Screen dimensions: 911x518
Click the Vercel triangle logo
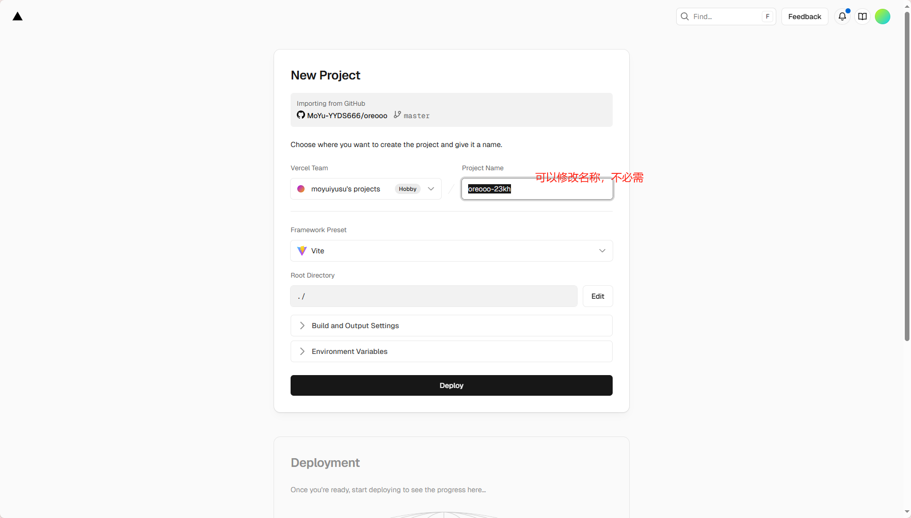18,17
